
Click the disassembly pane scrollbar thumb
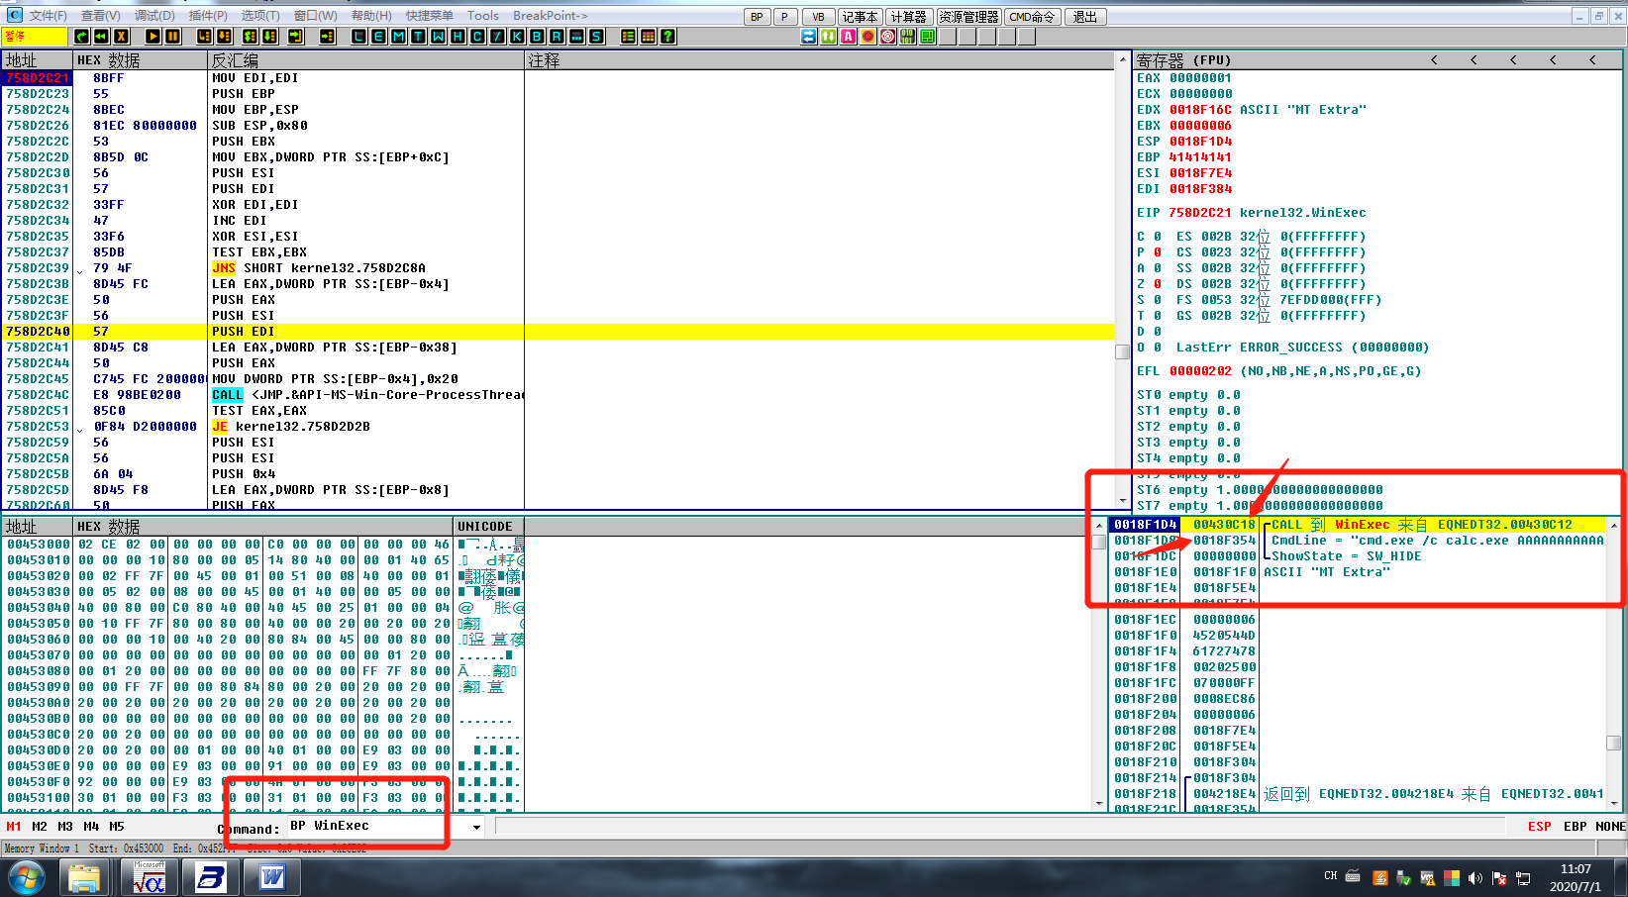click(1122, 351)
